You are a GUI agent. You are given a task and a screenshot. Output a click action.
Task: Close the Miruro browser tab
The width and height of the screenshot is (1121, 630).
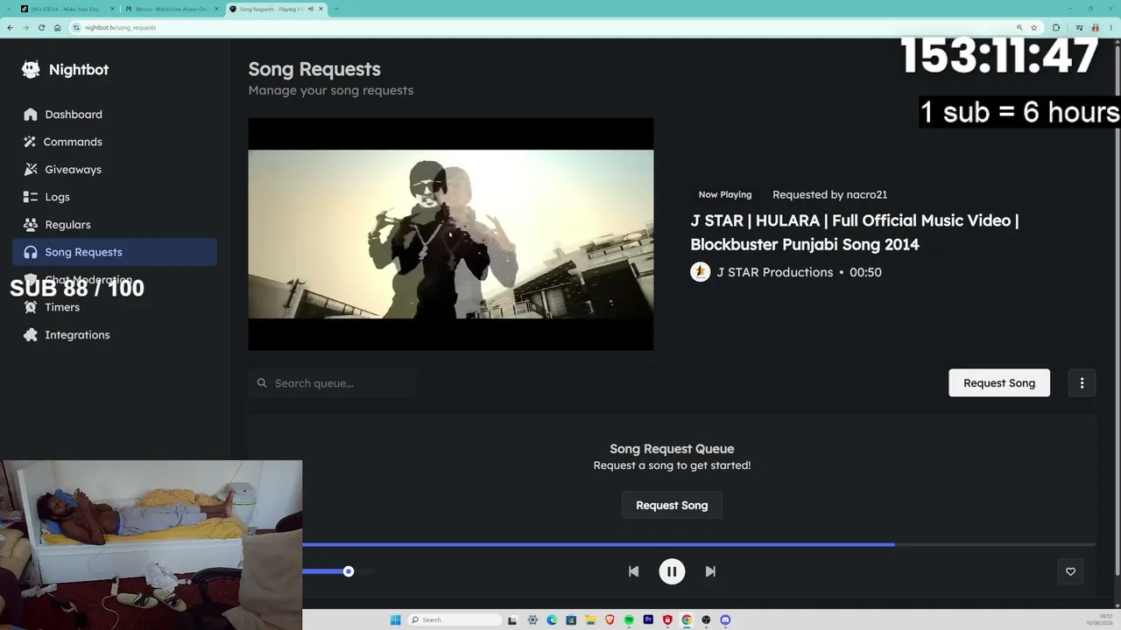click(216, 9)
